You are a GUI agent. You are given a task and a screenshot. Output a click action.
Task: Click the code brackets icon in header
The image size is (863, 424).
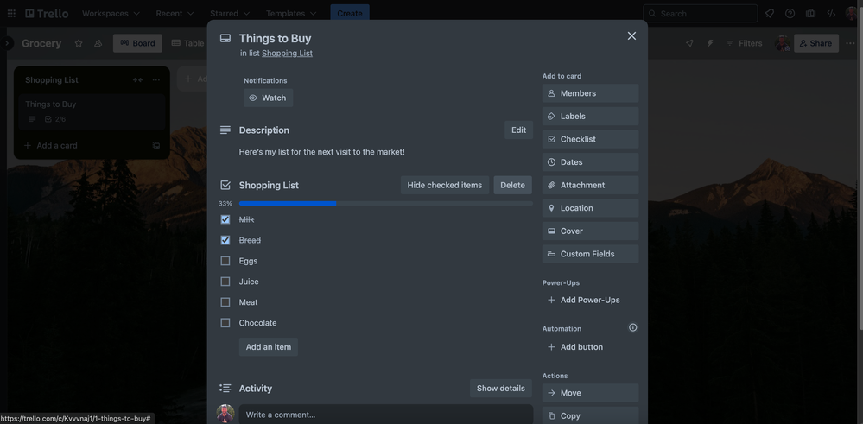pyautogui.click(x=831, y=13)
